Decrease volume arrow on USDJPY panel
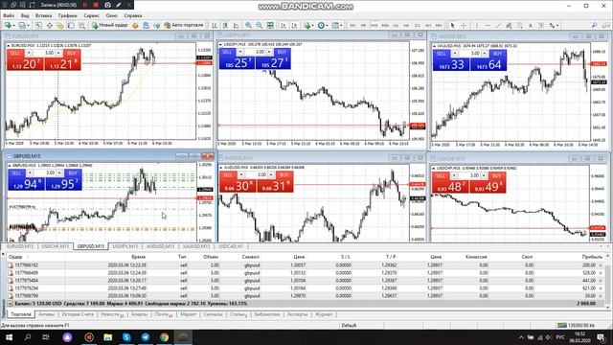This screenshot has height=345, width=613. pyautogui.click(x=240, y=52)
